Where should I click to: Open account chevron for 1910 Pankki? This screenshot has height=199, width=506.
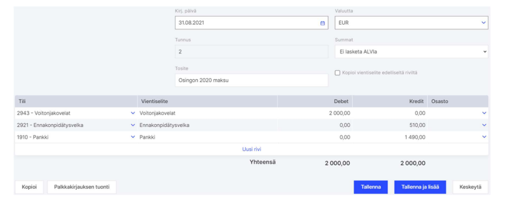pyautogui.click(x=133, y=137)
